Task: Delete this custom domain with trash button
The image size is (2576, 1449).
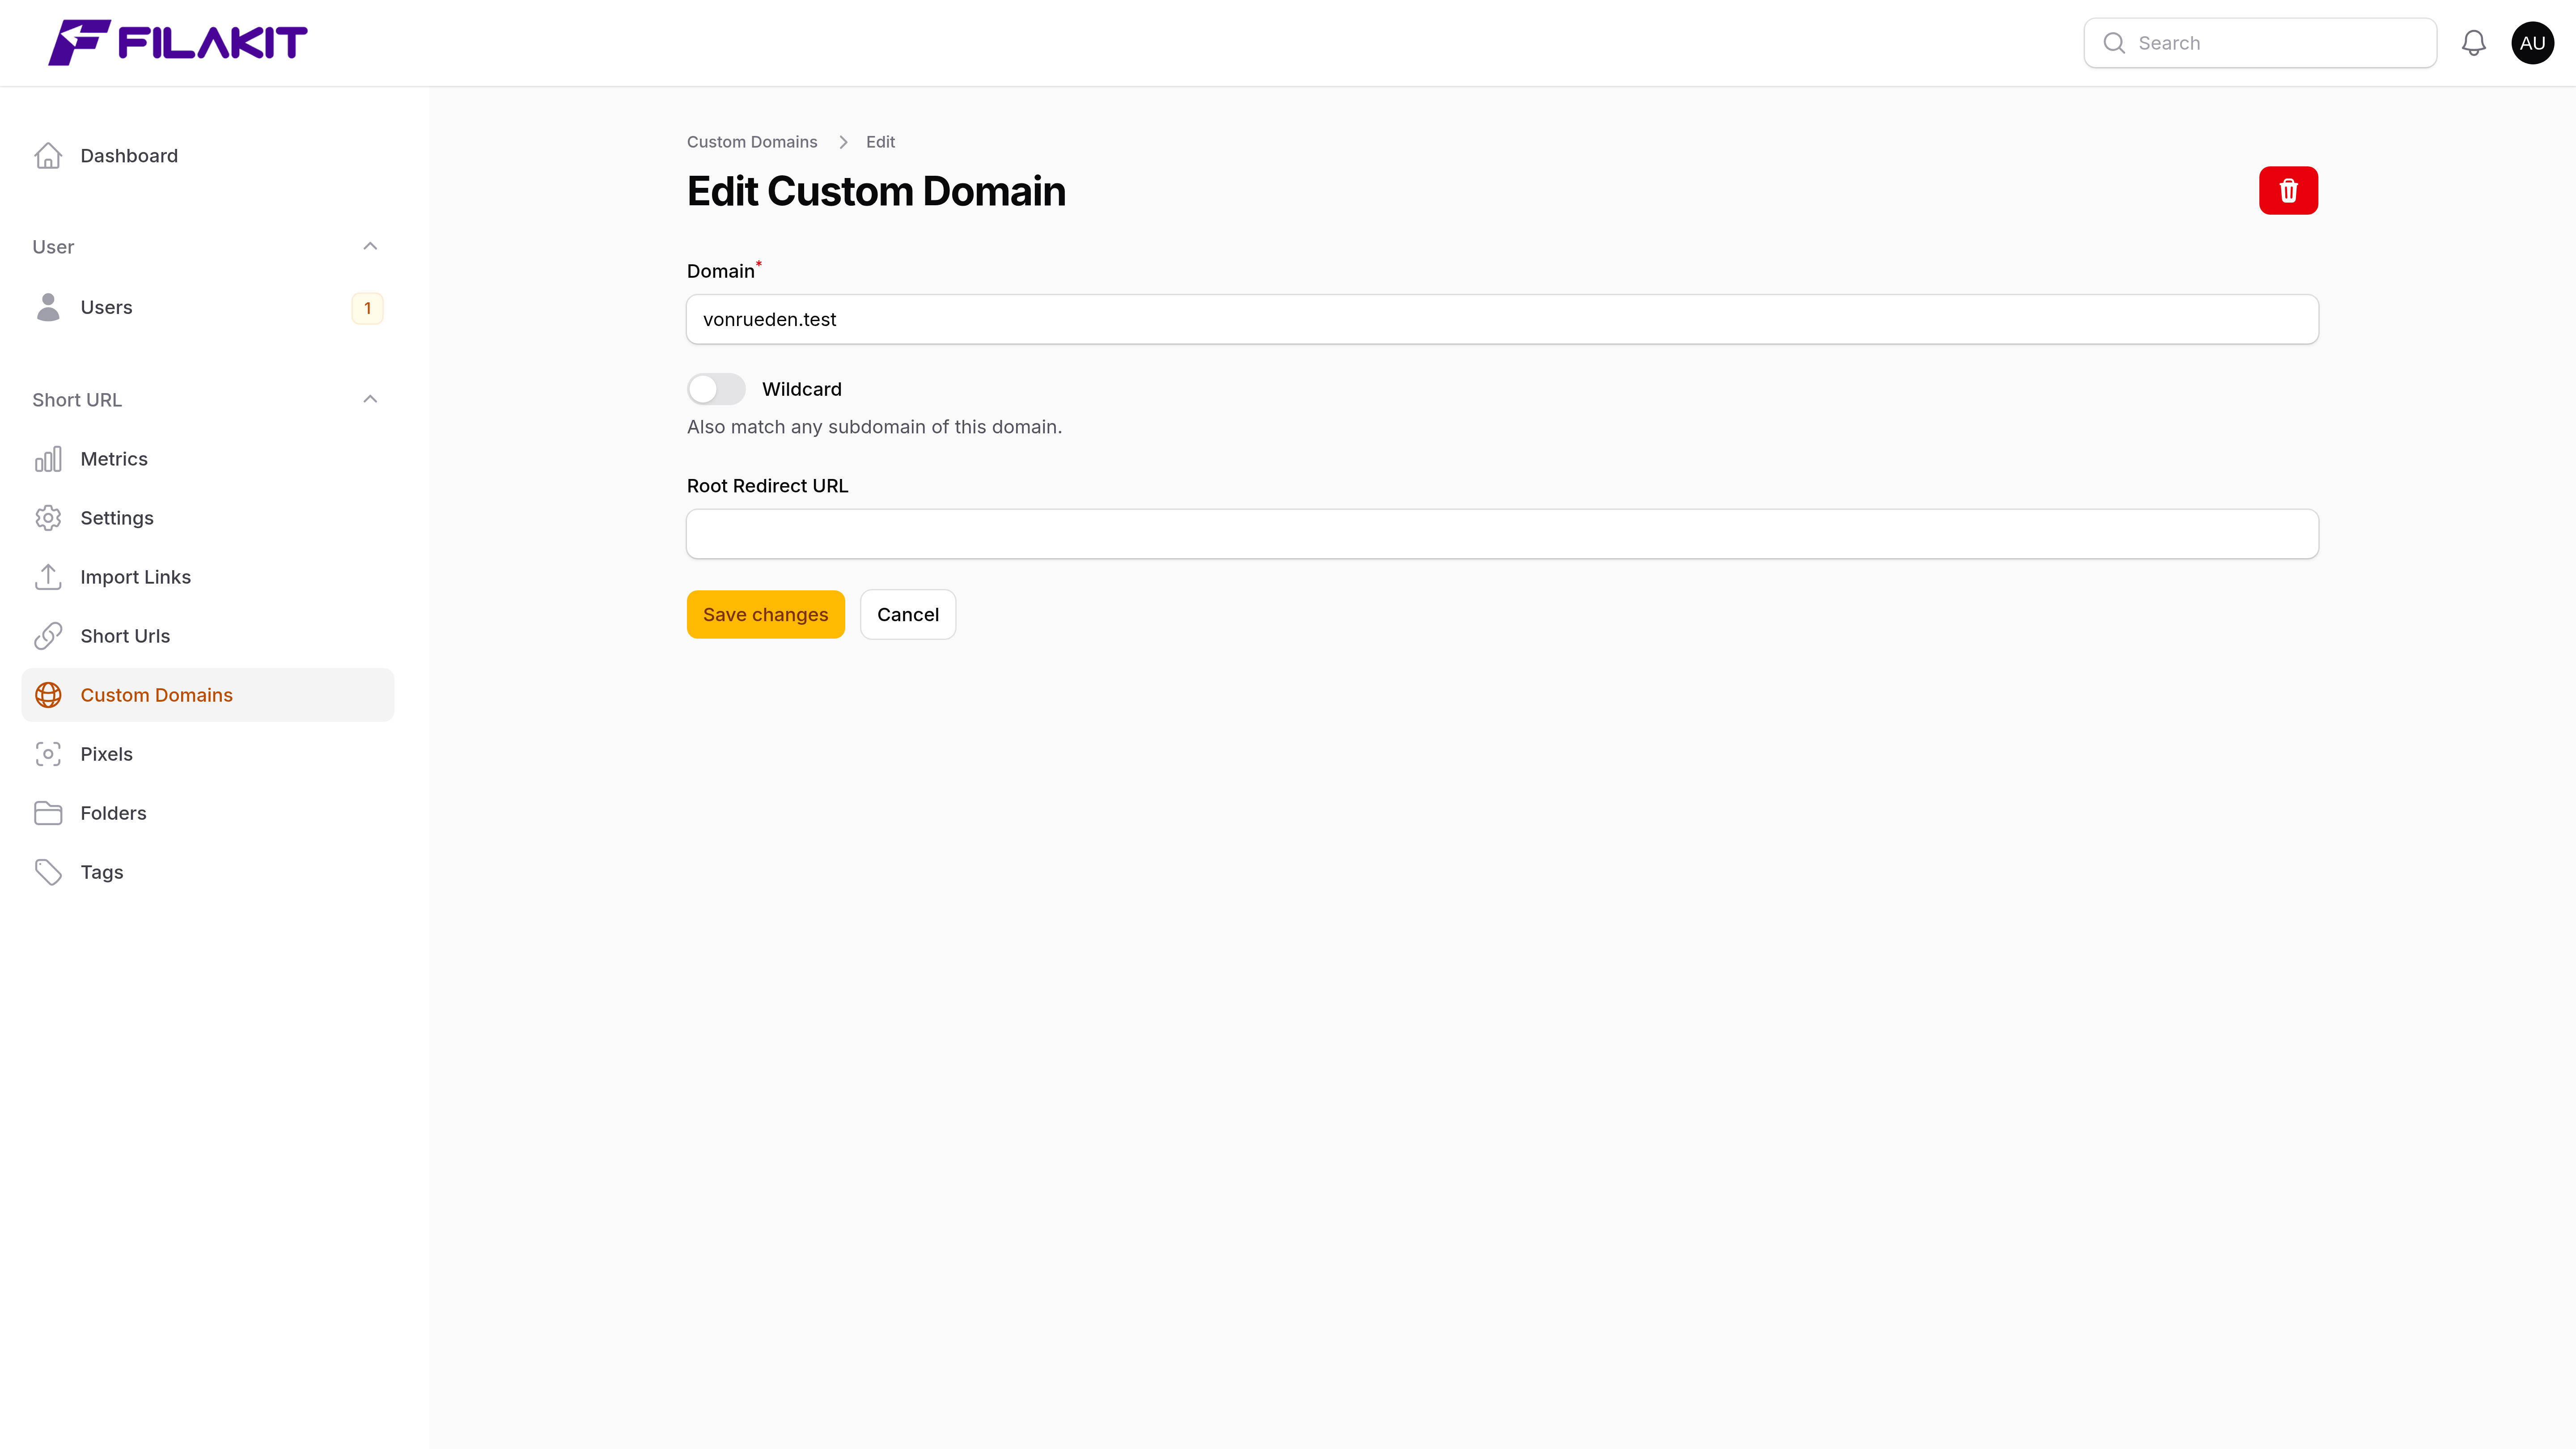Action: tap(2288, 190)
